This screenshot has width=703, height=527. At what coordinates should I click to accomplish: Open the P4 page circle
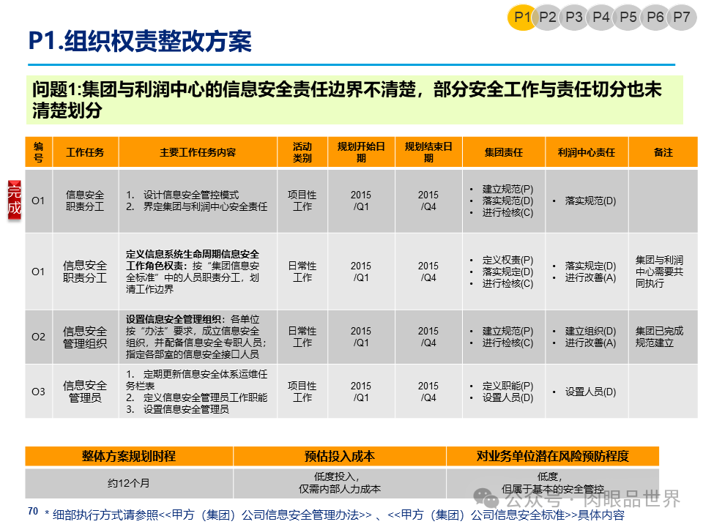point(600,18)
